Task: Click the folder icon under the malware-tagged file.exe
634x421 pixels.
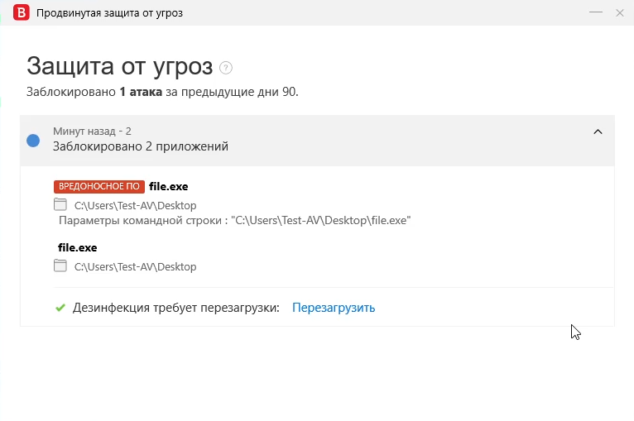Action: [x=60, y=204]
